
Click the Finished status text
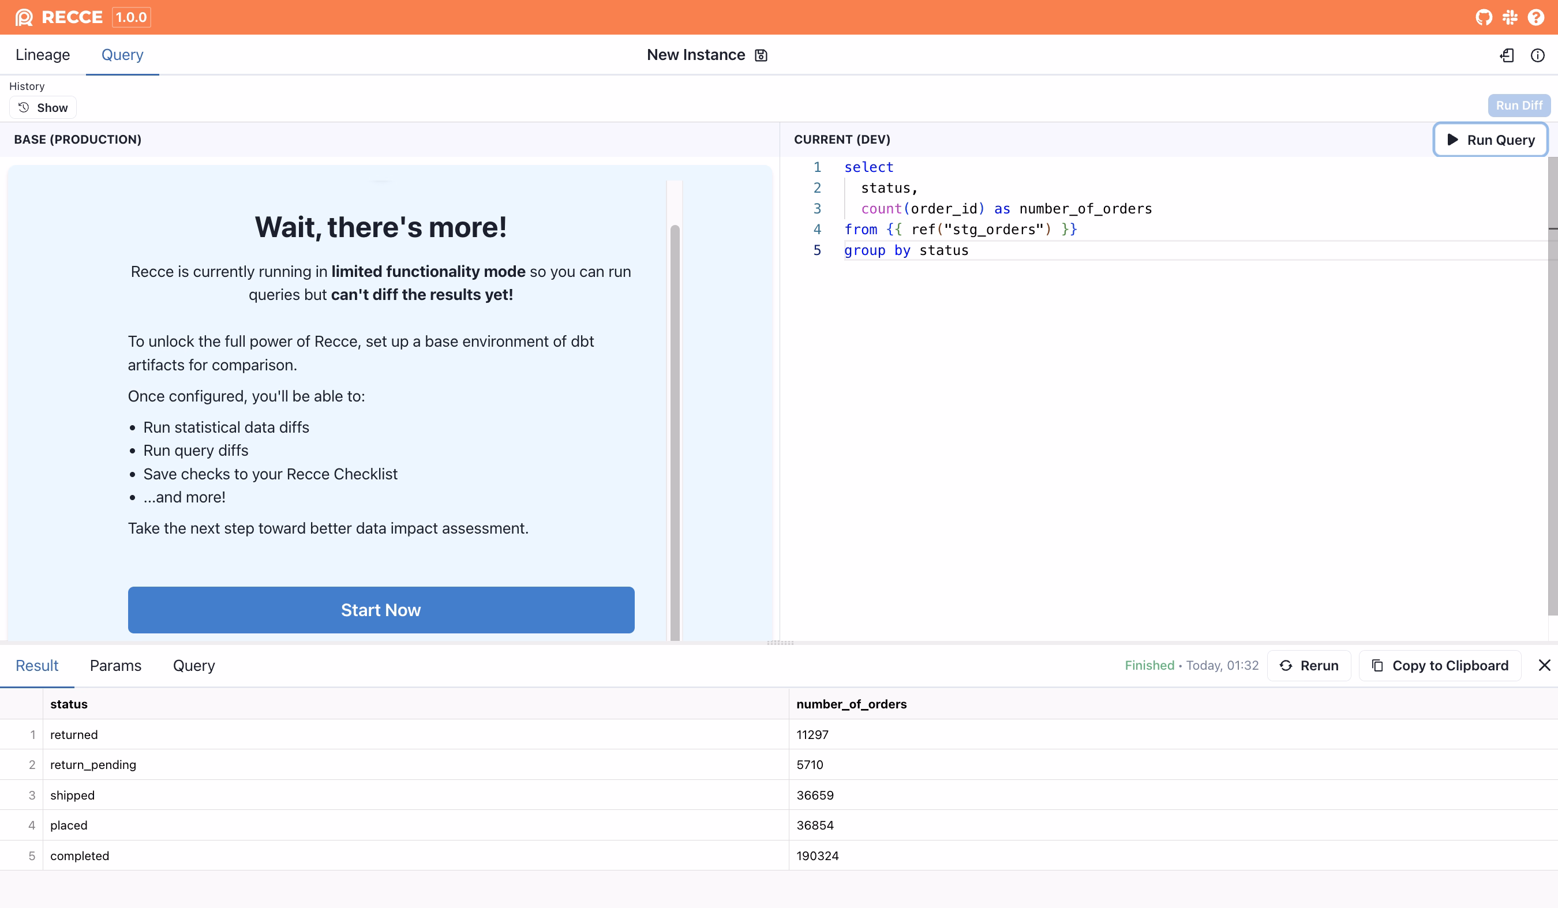[1149, 665]
